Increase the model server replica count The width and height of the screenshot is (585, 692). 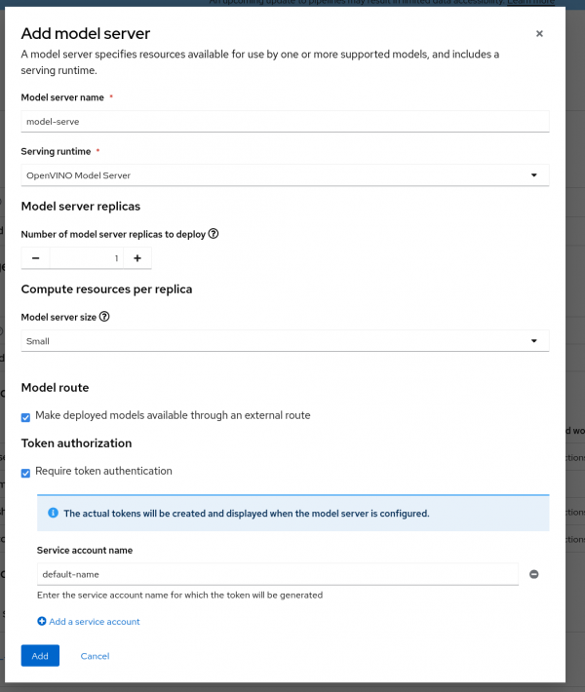pos(137,258)
